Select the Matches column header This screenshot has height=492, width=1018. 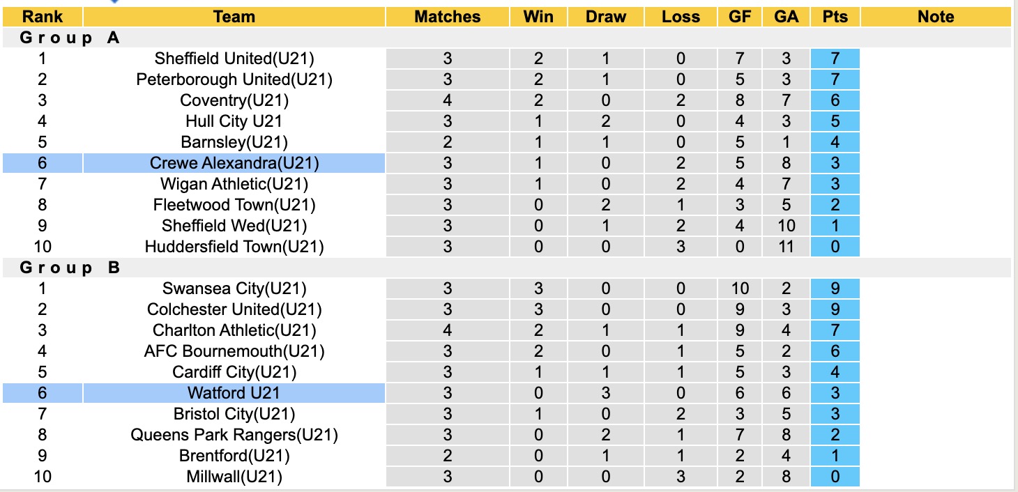(448, 17)
